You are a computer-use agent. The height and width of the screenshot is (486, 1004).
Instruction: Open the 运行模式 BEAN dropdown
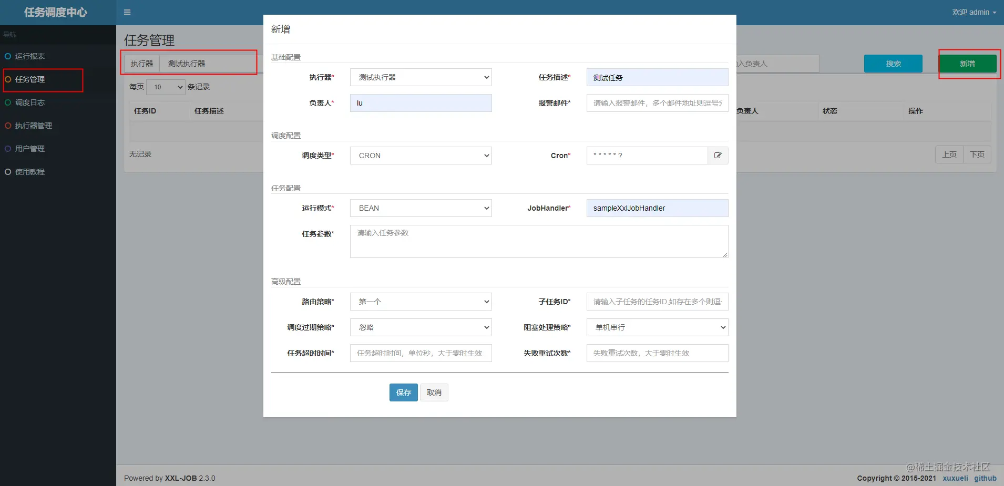[421, 208]
